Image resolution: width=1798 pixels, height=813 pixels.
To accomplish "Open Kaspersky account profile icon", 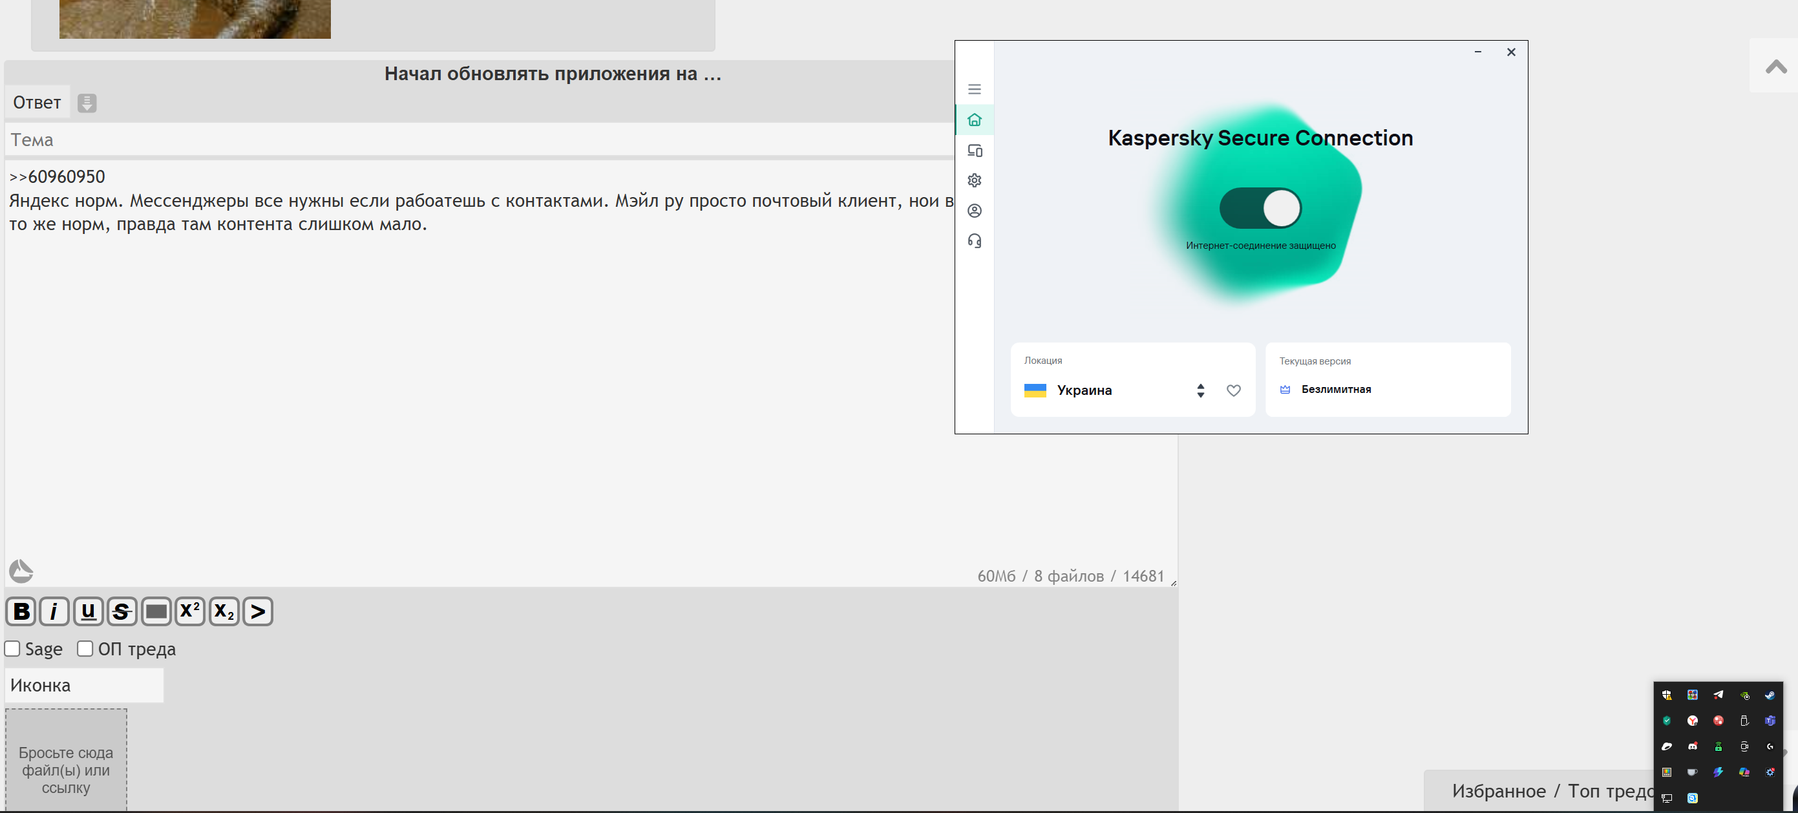I will 975,211.
